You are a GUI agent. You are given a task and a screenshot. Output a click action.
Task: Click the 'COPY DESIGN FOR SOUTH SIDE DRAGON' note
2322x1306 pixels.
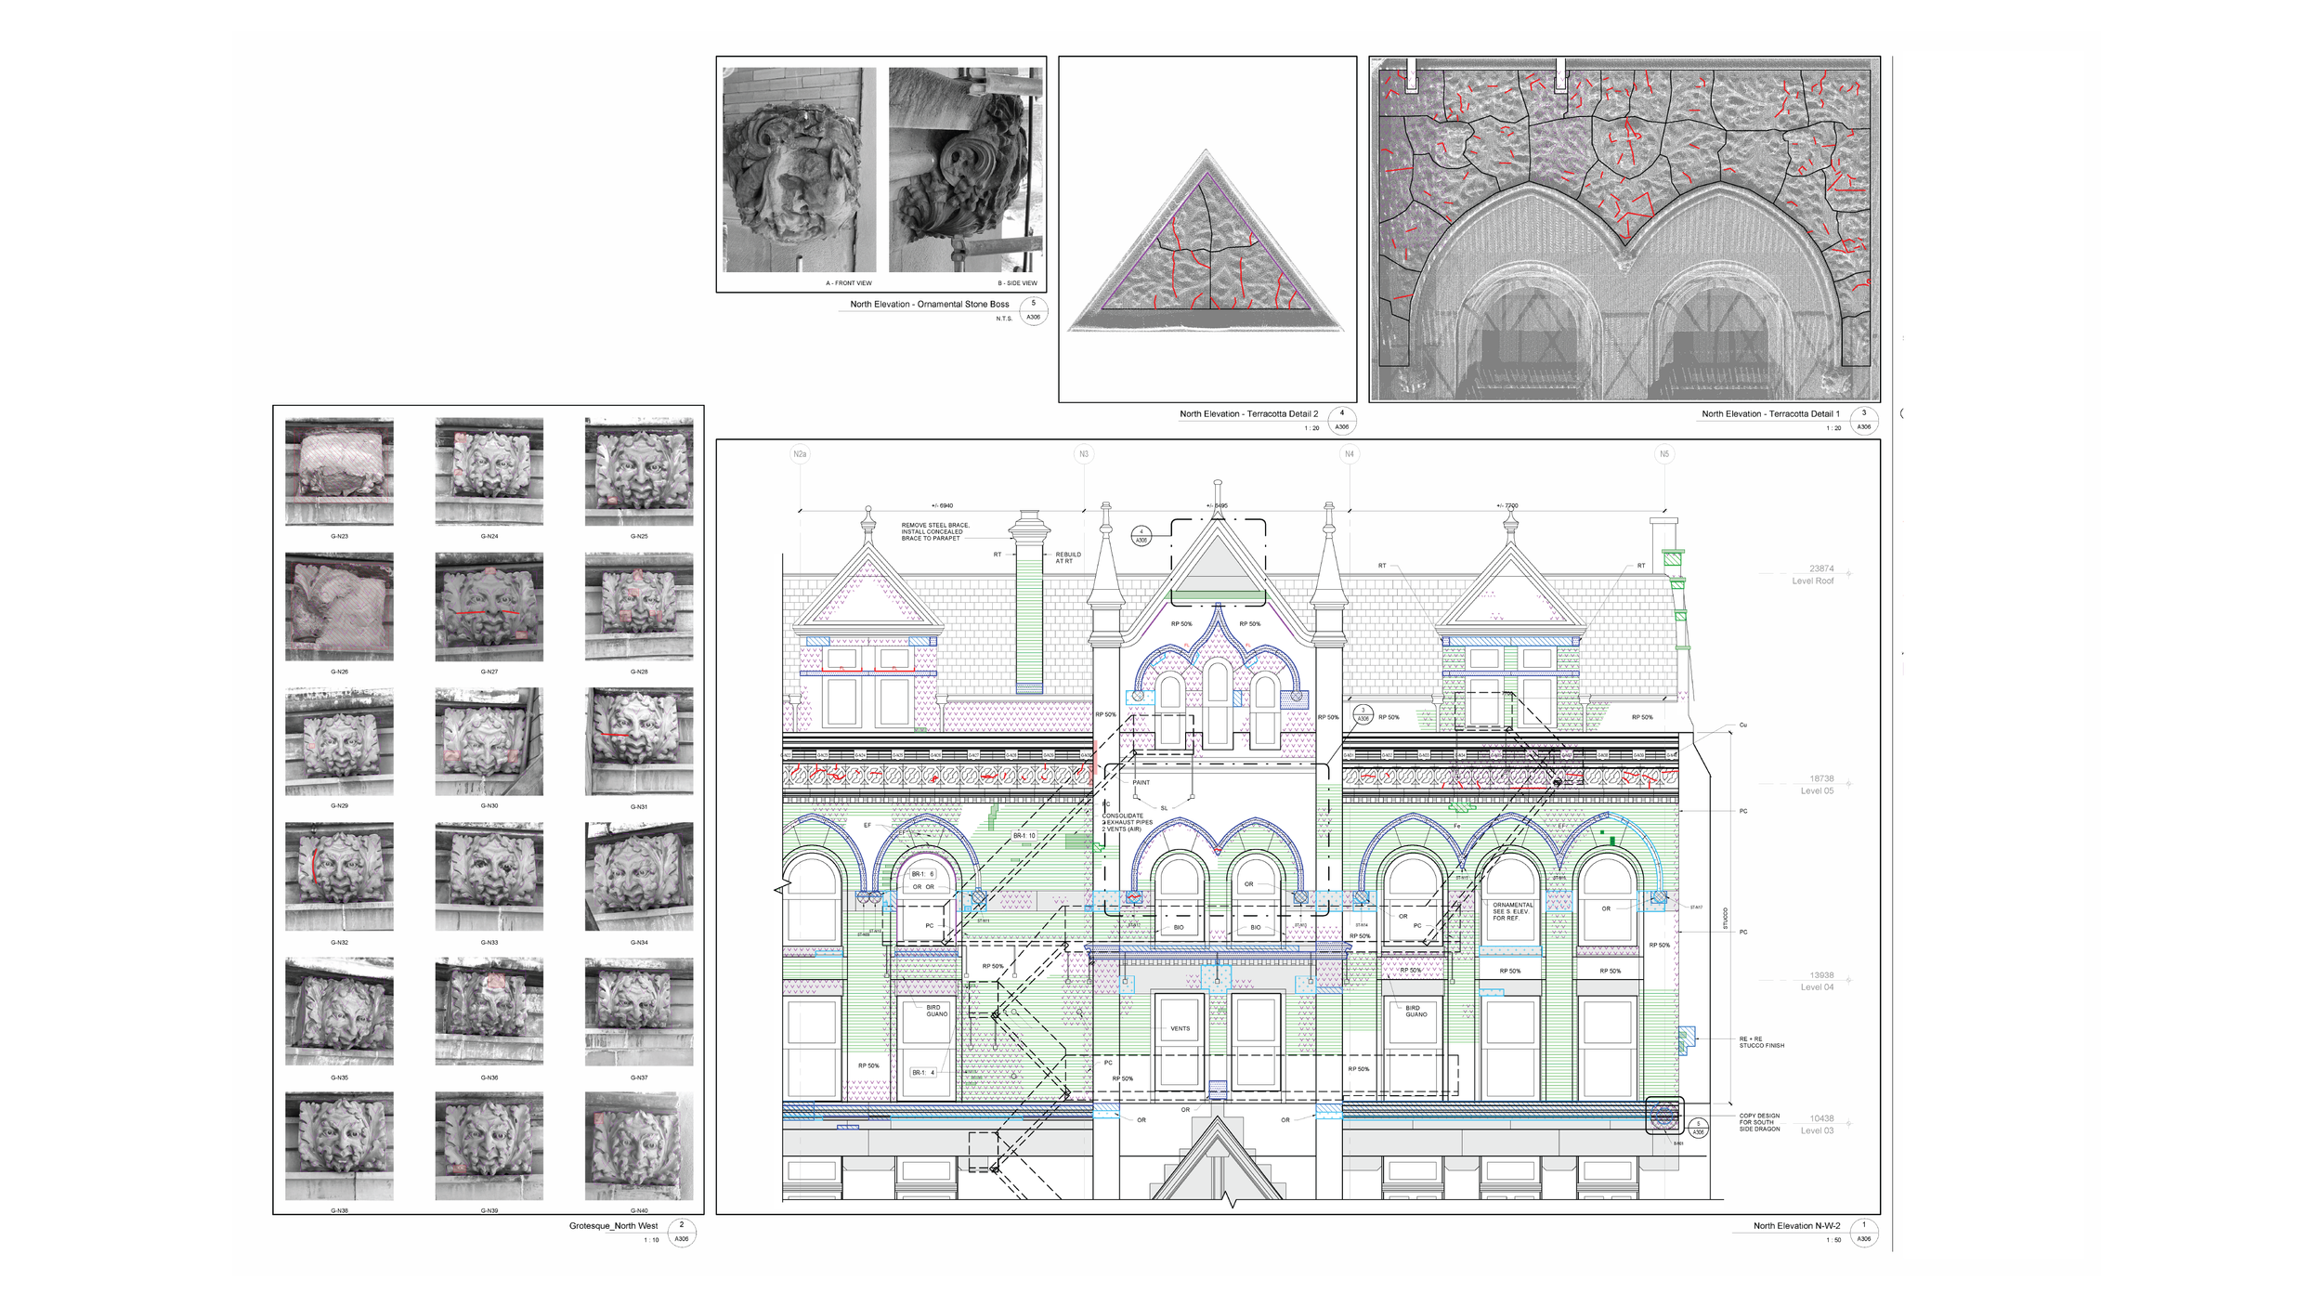(1759, 1122)
